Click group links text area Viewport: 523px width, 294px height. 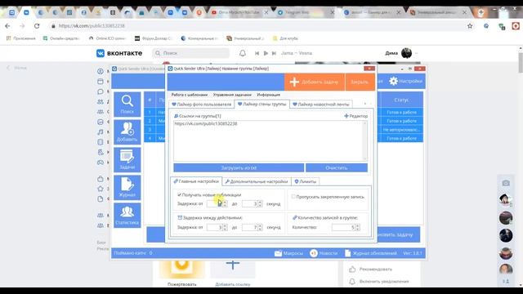click(x=268, y=140)
